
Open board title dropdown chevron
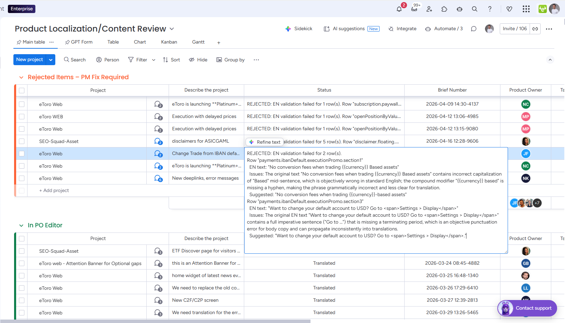tap(172, 29)
